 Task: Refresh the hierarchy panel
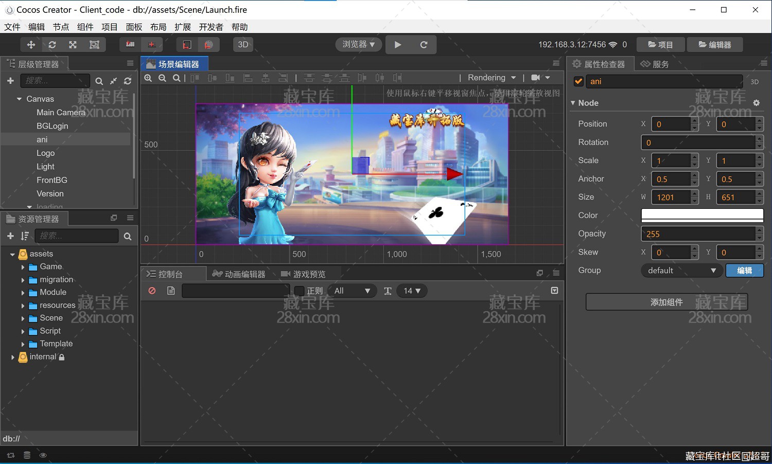[128, 81]
